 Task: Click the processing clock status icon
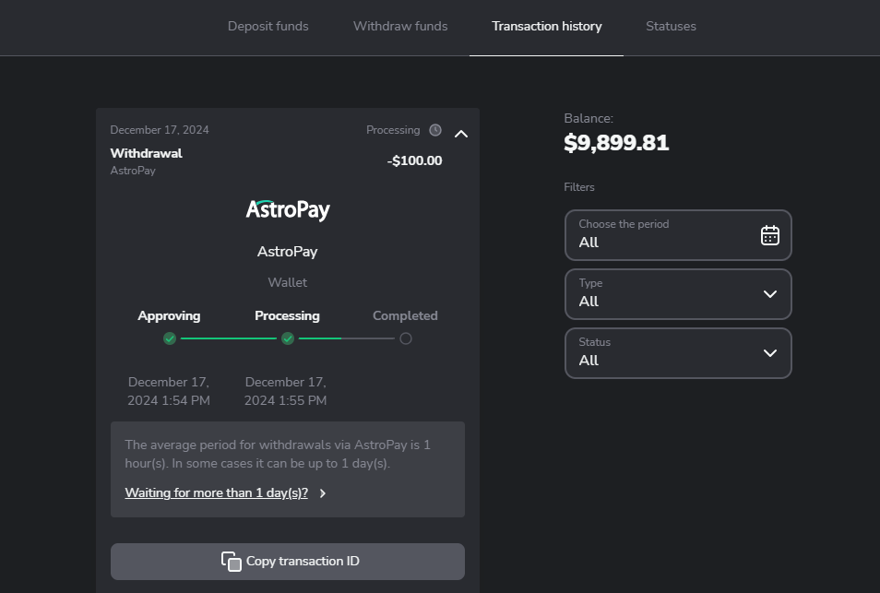(435, 130)
